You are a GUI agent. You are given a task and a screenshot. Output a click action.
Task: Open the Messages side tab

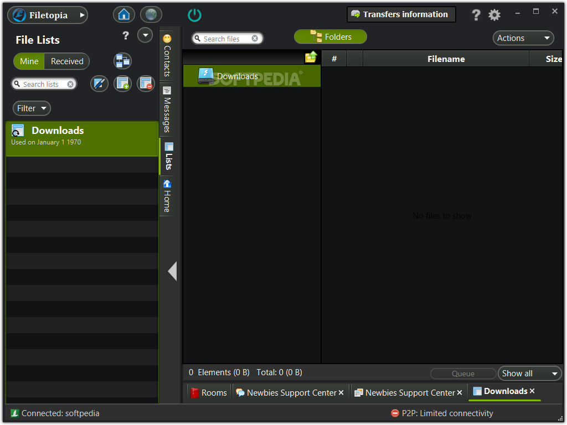click(x=167, y=110)
